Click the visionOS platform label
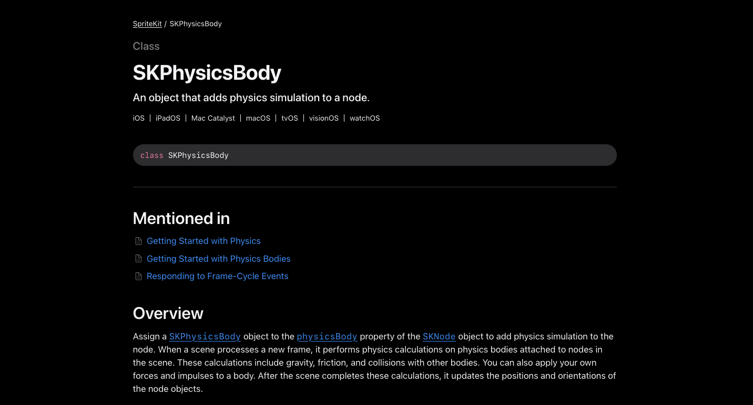Image resolution: width=753 pixels, height=405 pixels. coord(324,118)
